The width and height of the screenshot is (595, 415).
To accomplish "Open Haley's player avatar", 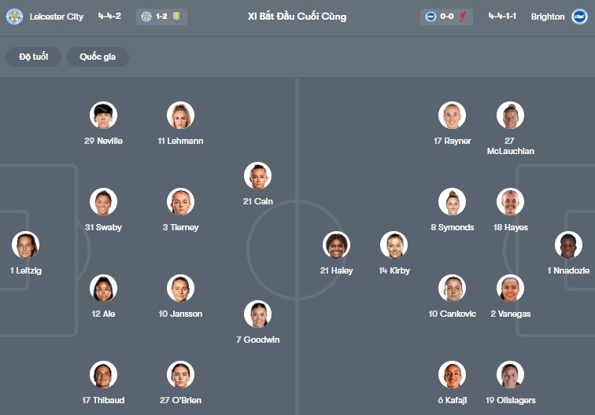I will (336, 245).
